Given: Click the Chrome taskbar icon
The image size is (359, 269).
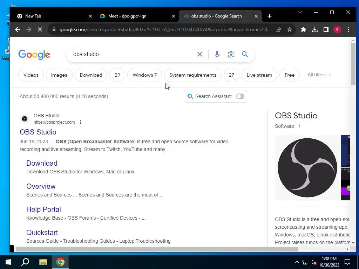Looking at the screenshot, I should [60, 262].
